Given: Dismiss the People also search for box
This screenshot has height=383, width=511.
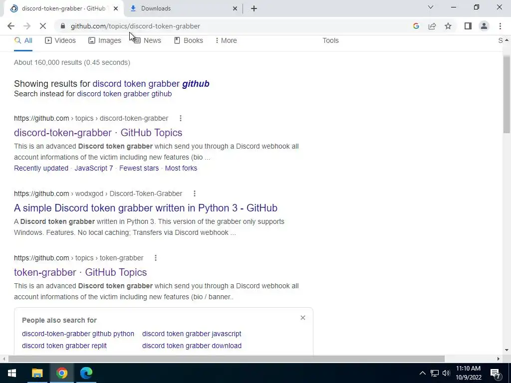Looking at the screenshot, I should [303, 318].
